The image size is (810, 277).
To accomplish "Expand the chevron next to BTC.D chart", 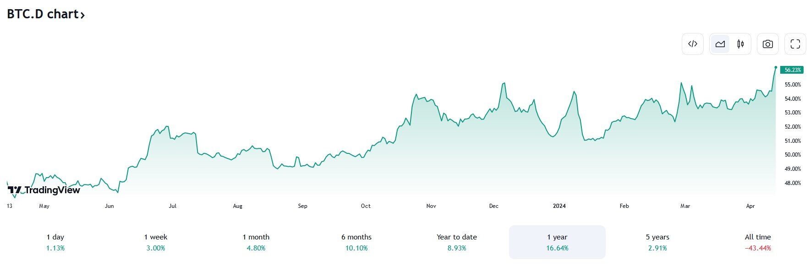I will (x=82, y=15).
